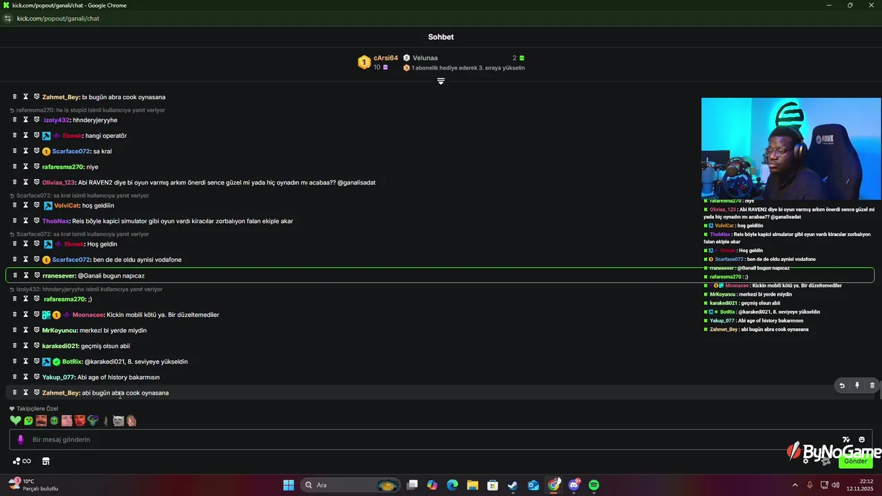Show hidden system tray icons
This screenshot has height=496, width=882.
point(794,485)
